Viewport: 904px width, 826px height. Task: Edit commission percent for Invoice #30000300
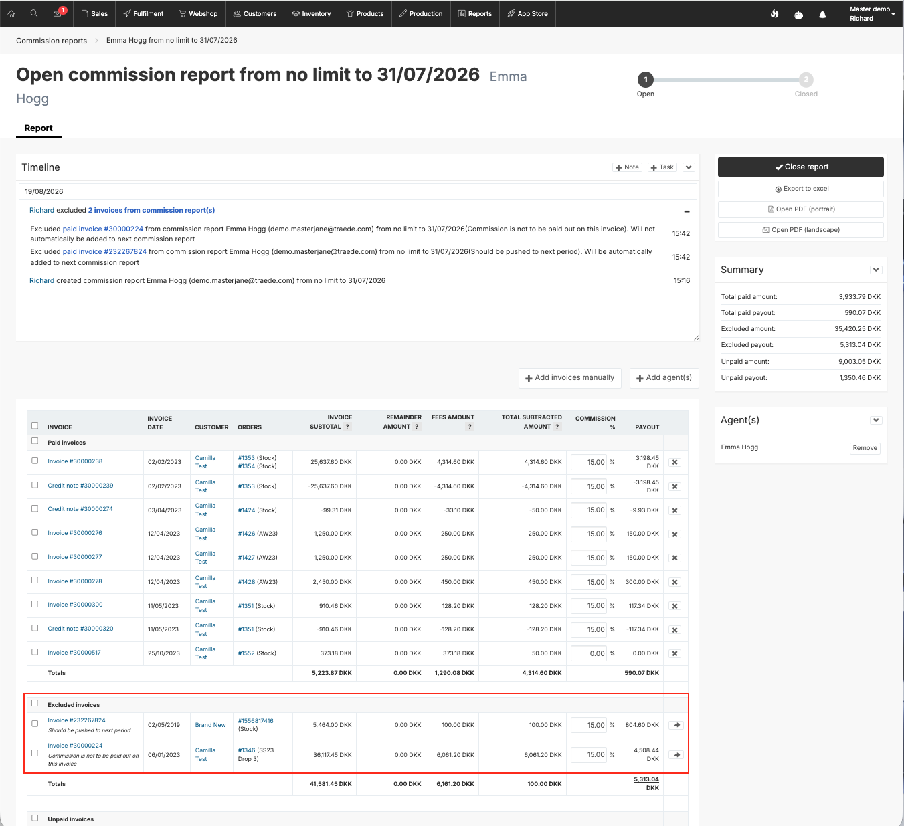click(x=589, y=606)
